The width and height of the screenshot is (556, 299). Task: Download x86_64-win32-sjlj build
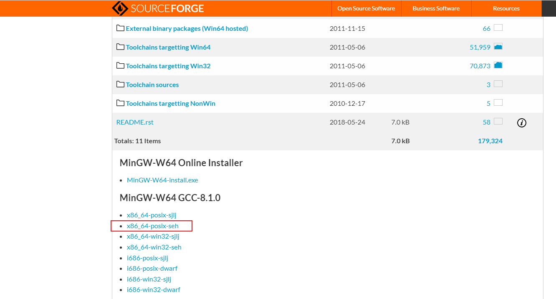click(153, 236)
